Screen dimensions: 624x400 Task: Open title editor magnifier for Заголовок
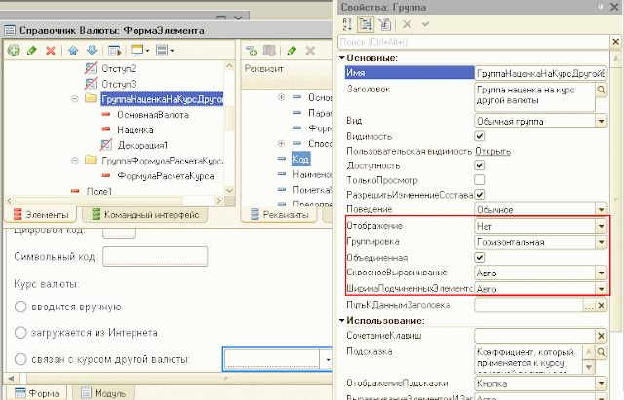pyautogui.click(x=602, y=90)
